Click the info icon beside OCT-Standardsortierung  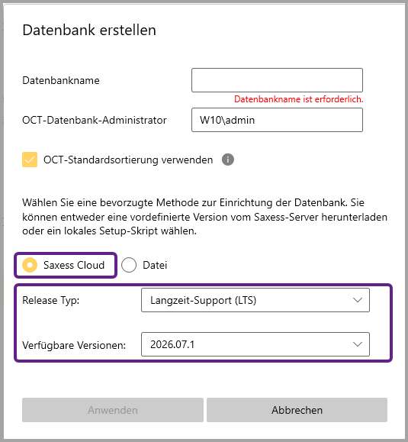tap(228, 160)
